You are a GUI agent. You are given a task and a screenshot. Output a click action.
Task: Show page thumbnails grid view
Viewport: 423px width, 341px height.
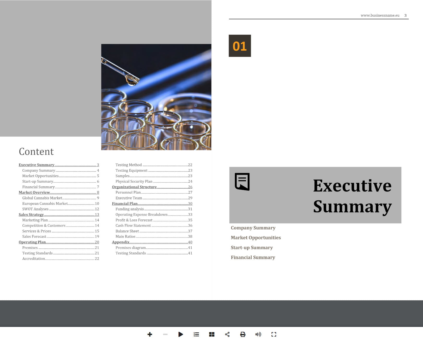point(212,334)
